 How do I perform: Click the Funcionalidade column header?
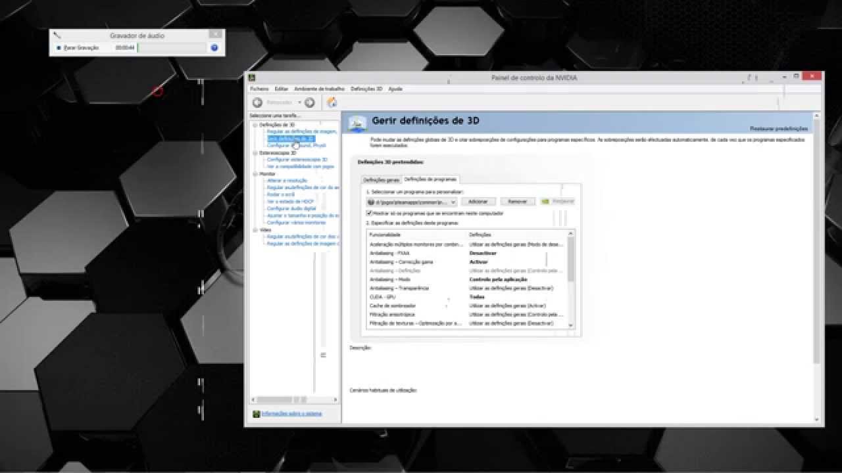coord(385,235)
